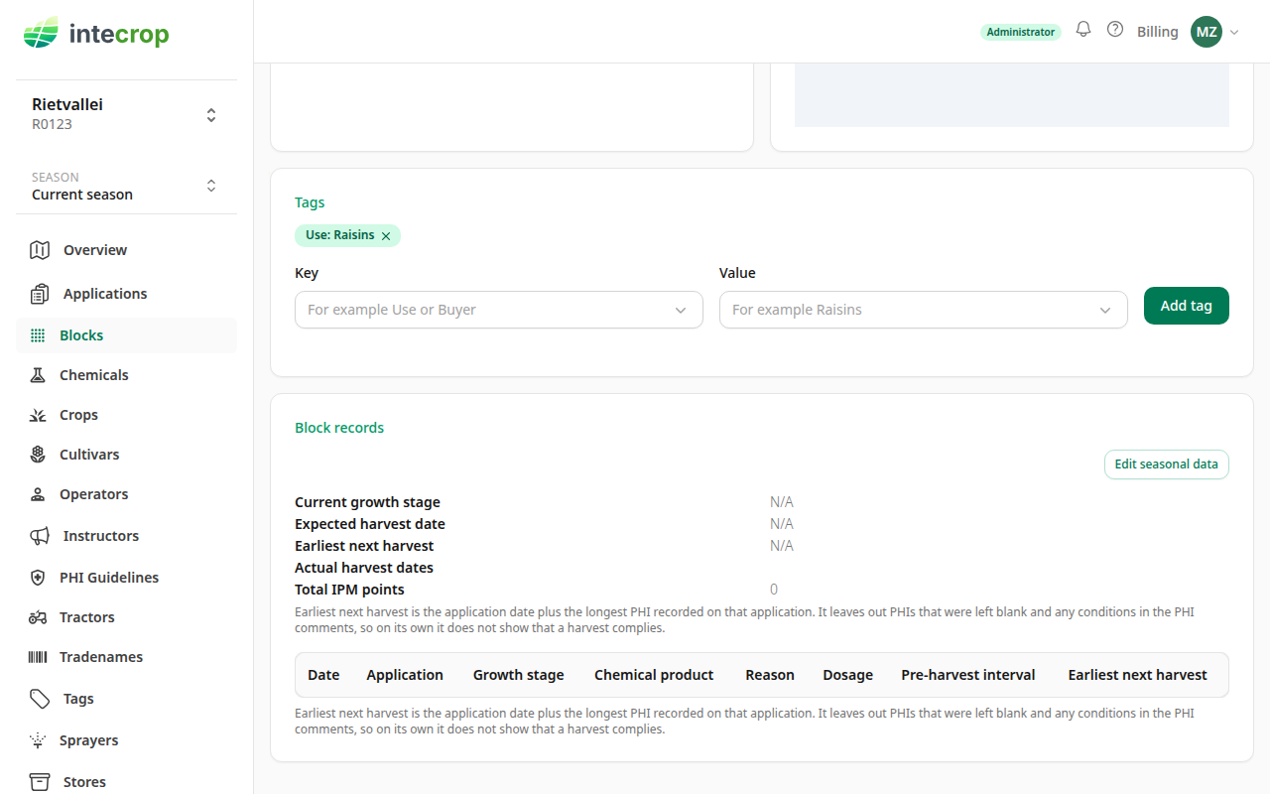Remove the Use: Raisins tag
Image resolution: width=1270 pixels, height=794 pixels.
386,236
